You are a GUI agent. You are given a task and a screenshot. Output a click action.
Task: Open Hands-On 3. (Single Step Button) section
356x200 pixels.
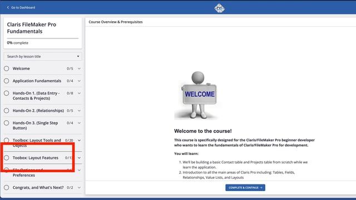pos(35,126)
